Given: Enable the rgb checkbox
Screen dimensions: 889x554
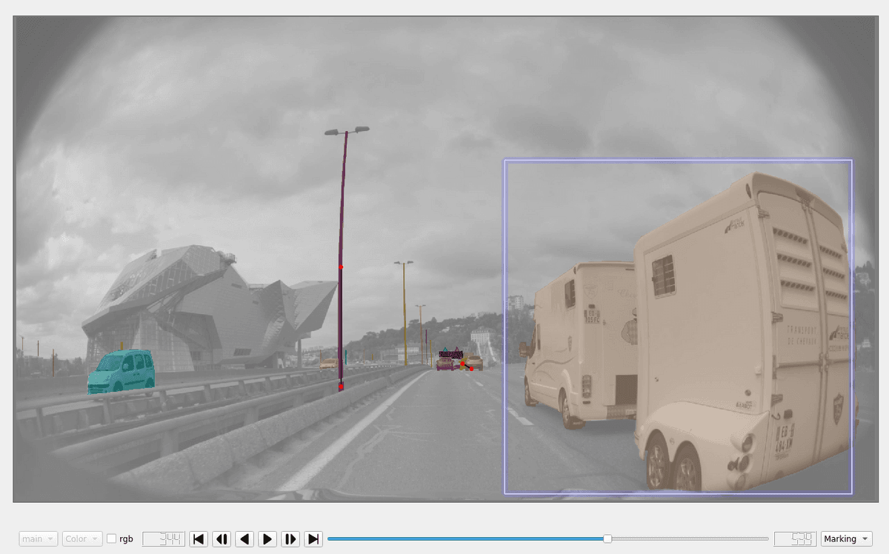Looking at the screenshot, I should (x=112, y=539).
